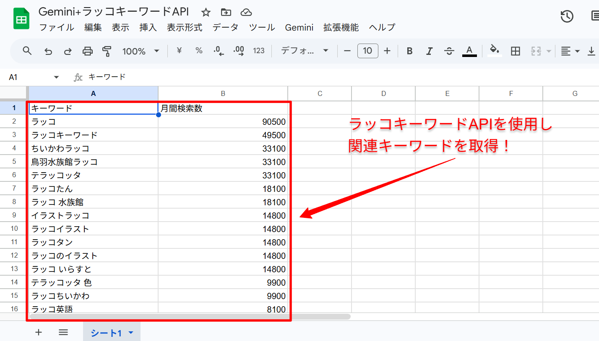Redo the last action
Screen dimensions: 599x341
click(68, 51)
